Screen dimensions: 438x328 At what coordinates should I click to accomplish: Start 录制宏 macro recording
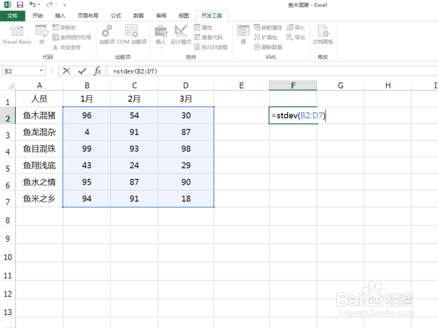tap(64, 27)
